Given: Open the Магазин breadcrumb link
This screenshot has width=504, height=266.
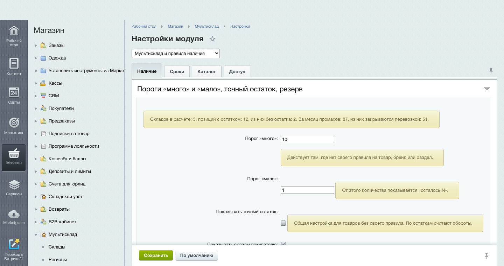Looking at the screenshot, I should 175,26.
